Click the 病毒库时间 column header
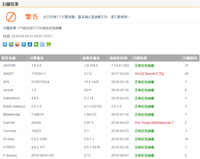Viewport: 200px width, 159px height. [x=119, y=58]
